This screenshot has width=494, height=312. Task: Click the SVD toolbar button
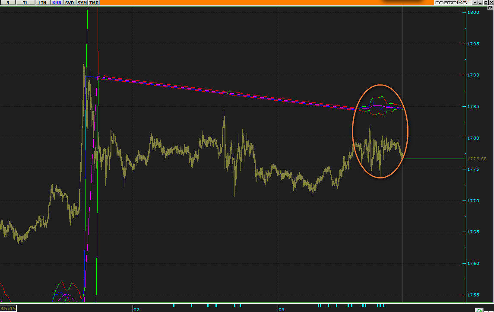click(70, 3)
